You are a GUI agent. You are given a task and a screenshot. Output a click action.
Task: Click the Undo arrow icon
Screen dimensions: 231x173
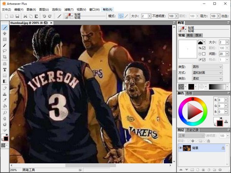click(44, 16)
